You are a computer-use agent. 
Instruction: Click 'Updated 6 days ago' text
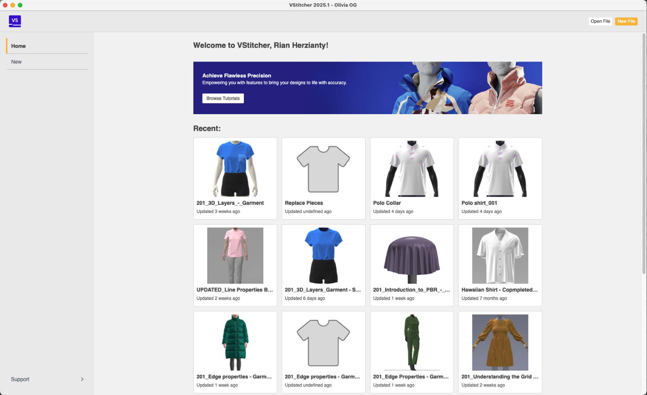305,298
